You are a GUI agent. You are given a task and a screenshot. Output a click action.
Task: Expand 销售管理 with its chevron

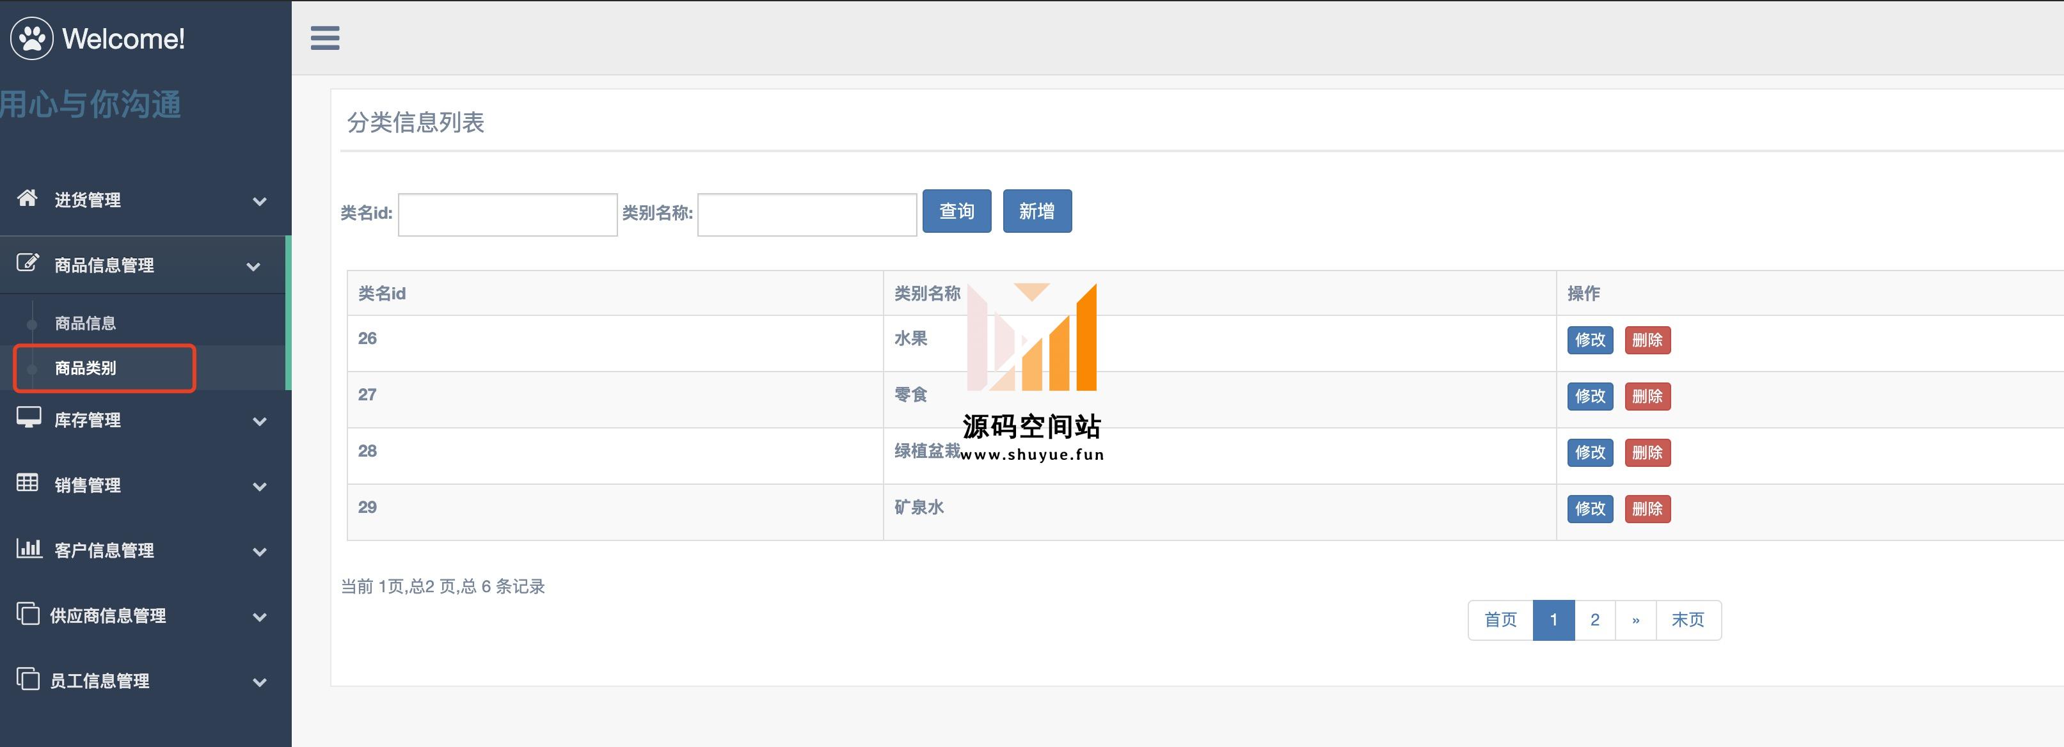click(x=260, y=487)
